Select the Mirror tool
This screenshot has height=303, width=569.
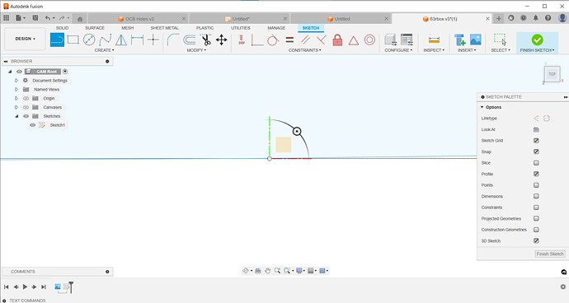coord(121,40)
